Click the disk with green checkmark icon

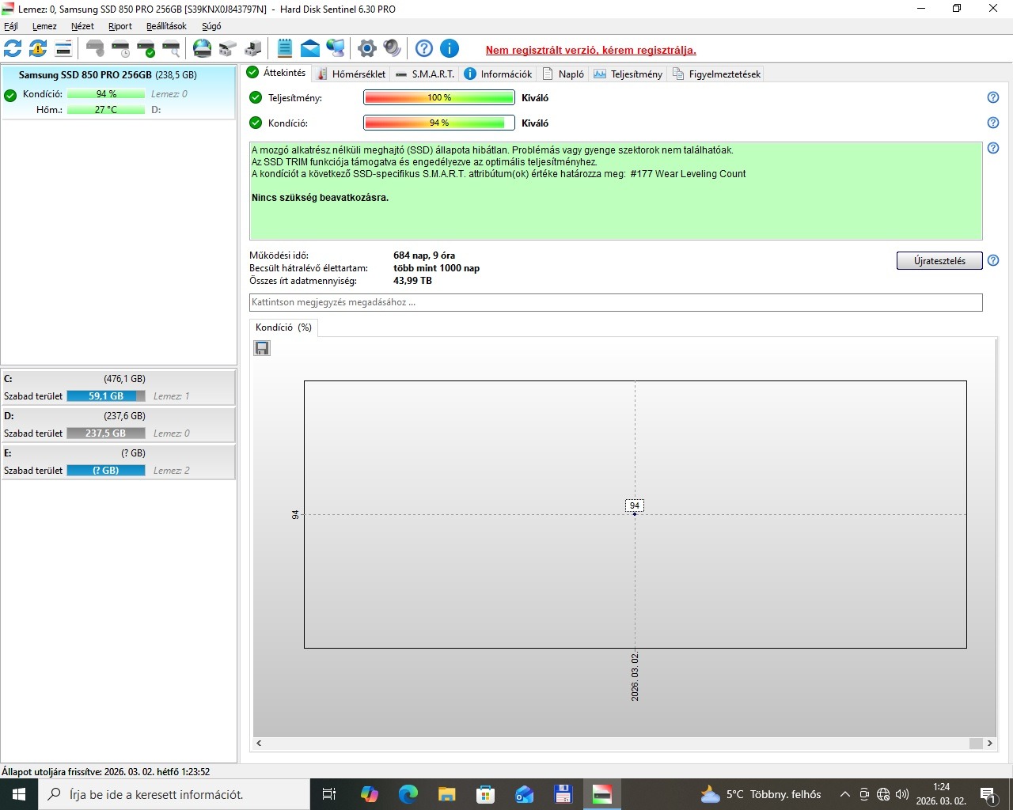pos(146,49)
